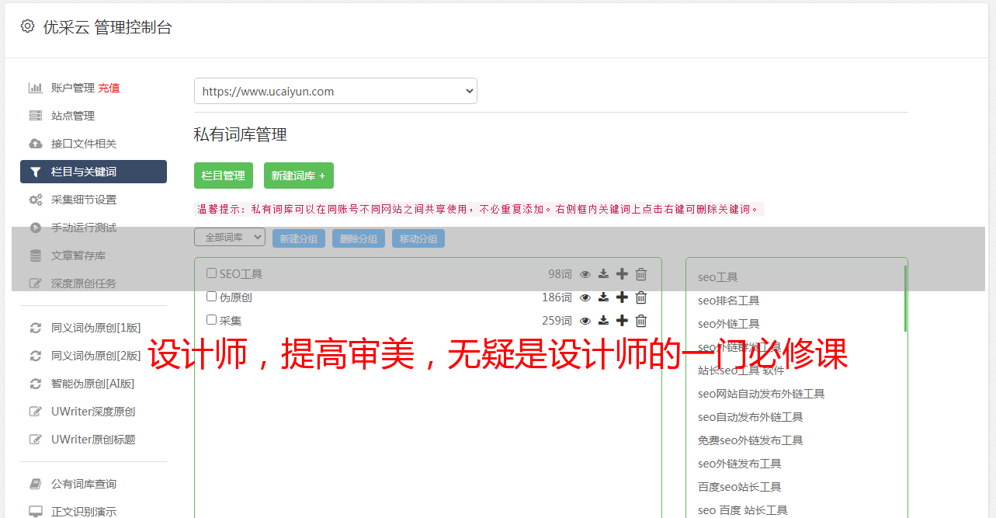Screen dimensions: 996x518
Task: Open 公有词库查询 in the sidebar
Action: tap(84, 484)
